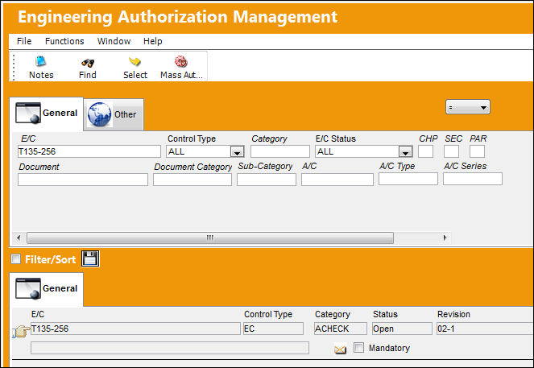Screen dimensions: 534x368
Task: Click the pointing hand icon on T135-256 row
Action: (21, 331)
